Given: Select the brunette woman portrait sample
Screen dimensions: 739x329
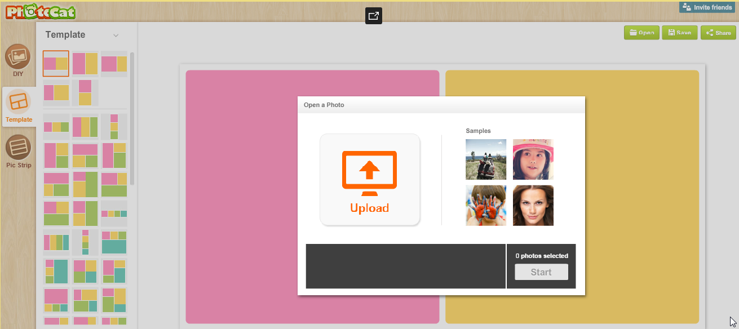Looking at the screenshot, I should (533, 206).
